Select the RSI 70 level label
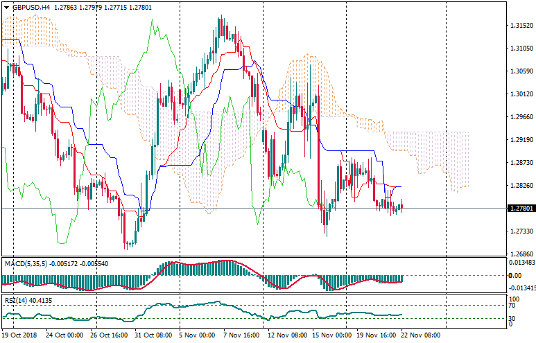The height and width of the screenshot is (343, 536). coord(512,306)
